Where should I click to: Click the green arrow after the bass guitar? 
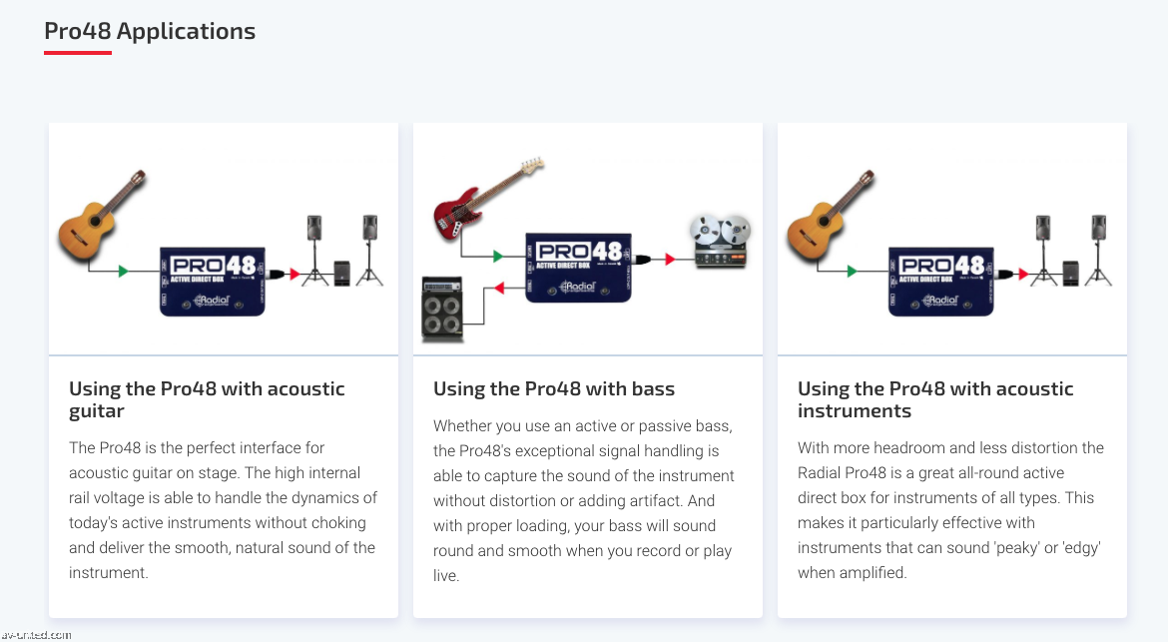[497, 257]
